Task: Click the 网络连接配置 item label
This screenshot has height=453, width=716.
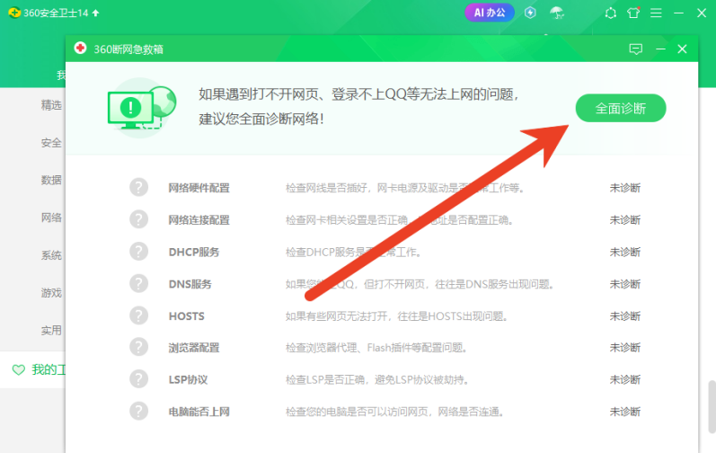Action: 199,220
